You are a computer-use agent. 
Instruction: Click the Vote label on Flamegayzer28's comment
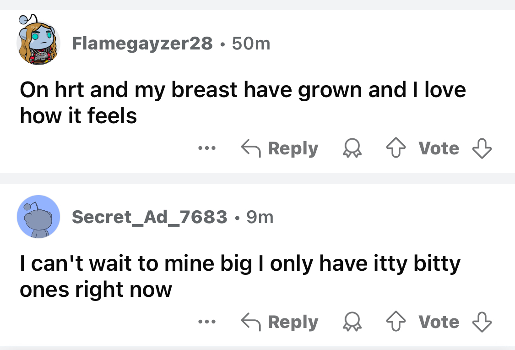coord(439,148)
